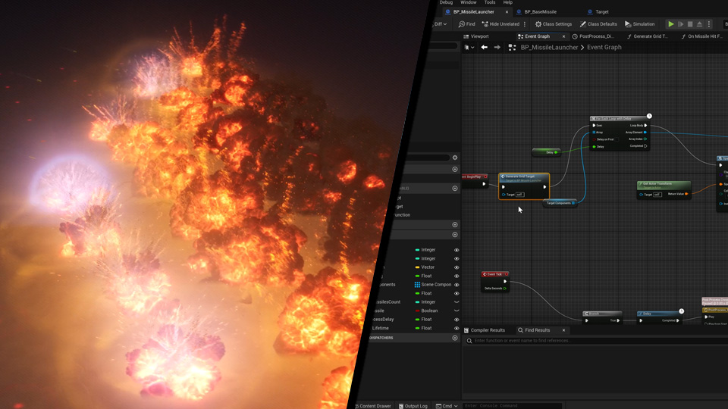Switch to the BP_BaseMissile tab
728x409 pixels.
pos(540,12)
